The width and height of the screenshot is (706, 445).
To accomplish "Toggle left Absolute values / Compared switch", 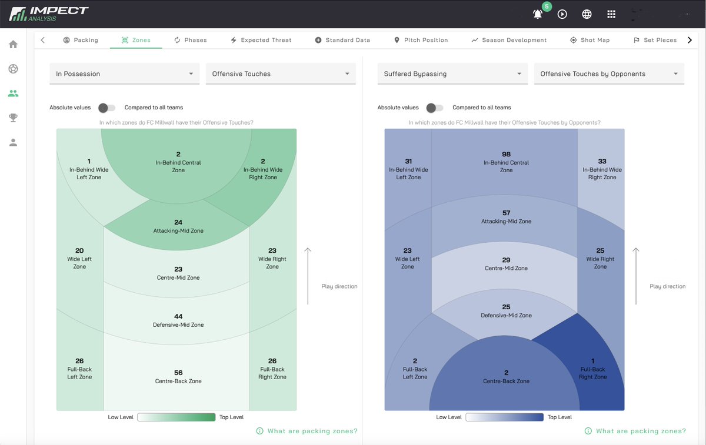I will [x=107, y=108].
